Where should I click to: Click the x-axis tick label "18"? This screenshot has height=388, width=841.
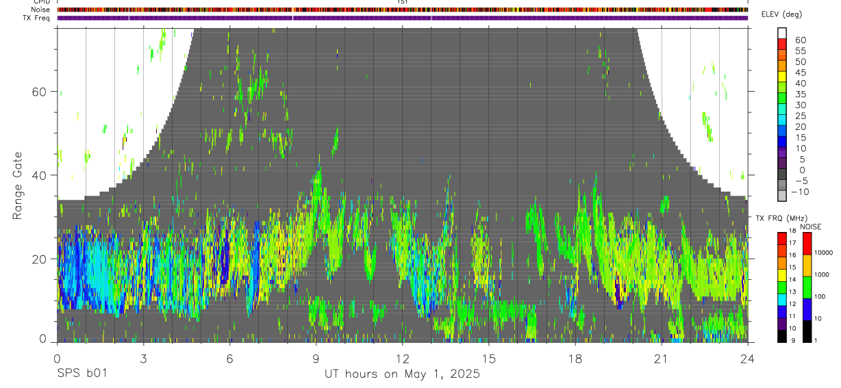click(575, 359)
